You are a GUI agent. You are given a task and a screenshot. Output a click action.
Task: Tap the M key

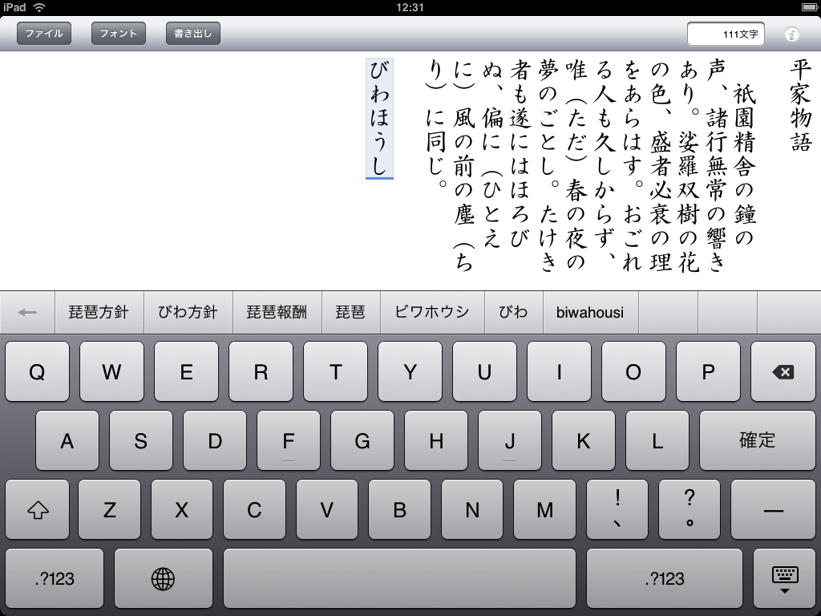pyautogui.click(x=544, y=509)
